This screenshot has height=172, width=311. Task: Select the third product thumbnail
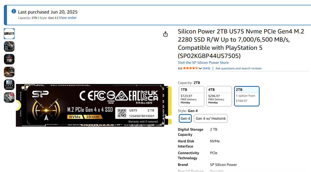coord(9,59)
